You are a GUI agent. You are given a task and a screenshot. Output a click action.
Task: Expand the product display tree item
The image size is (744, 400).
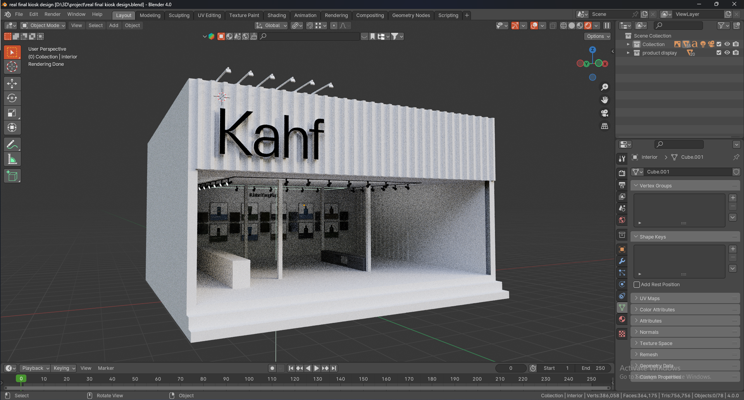point(628,53)
